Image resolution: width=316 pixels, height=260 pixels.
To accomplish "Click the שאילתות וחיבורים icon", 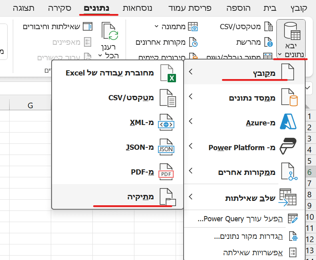I will pyautogui.click(x=88, y=27).
